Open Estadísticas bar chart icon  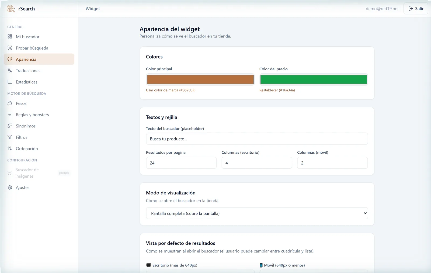[x=10, y=82]
